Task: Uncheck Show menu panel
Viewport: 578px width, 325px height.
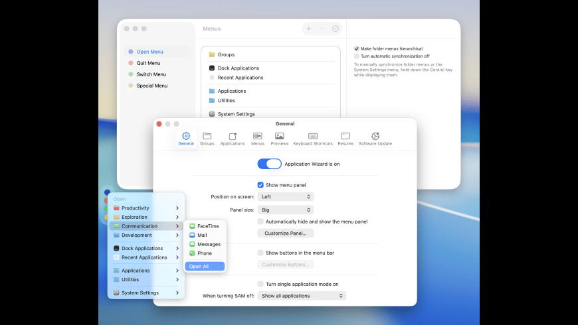Action: point(260,185)
